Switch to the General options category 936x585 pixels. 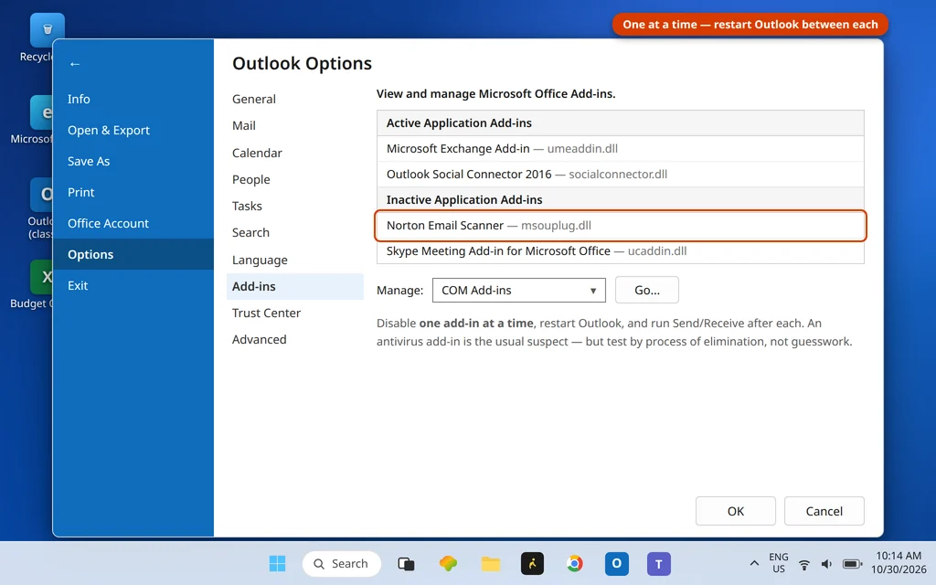pyautogui.click(x=295, y=99)
